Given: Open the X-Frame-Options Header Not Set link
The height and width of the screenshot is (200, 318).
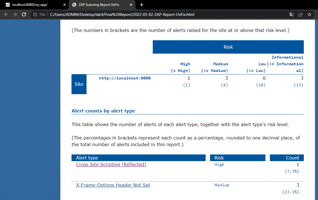Looking at the screenshot, I should click(113, 185).
